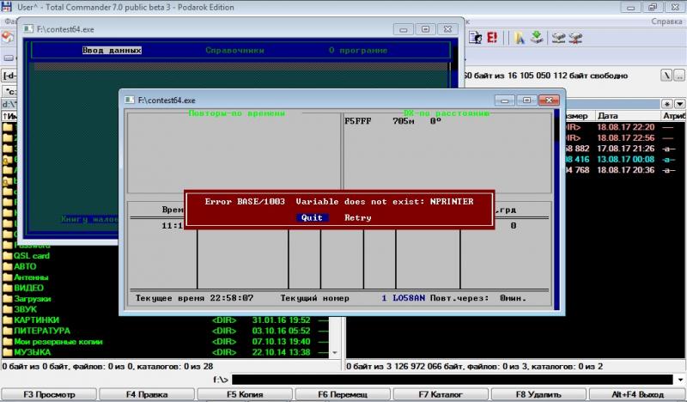The image size is (687, 402).
Task: Click the green download arrow toolbar icon
Action: 536,38
